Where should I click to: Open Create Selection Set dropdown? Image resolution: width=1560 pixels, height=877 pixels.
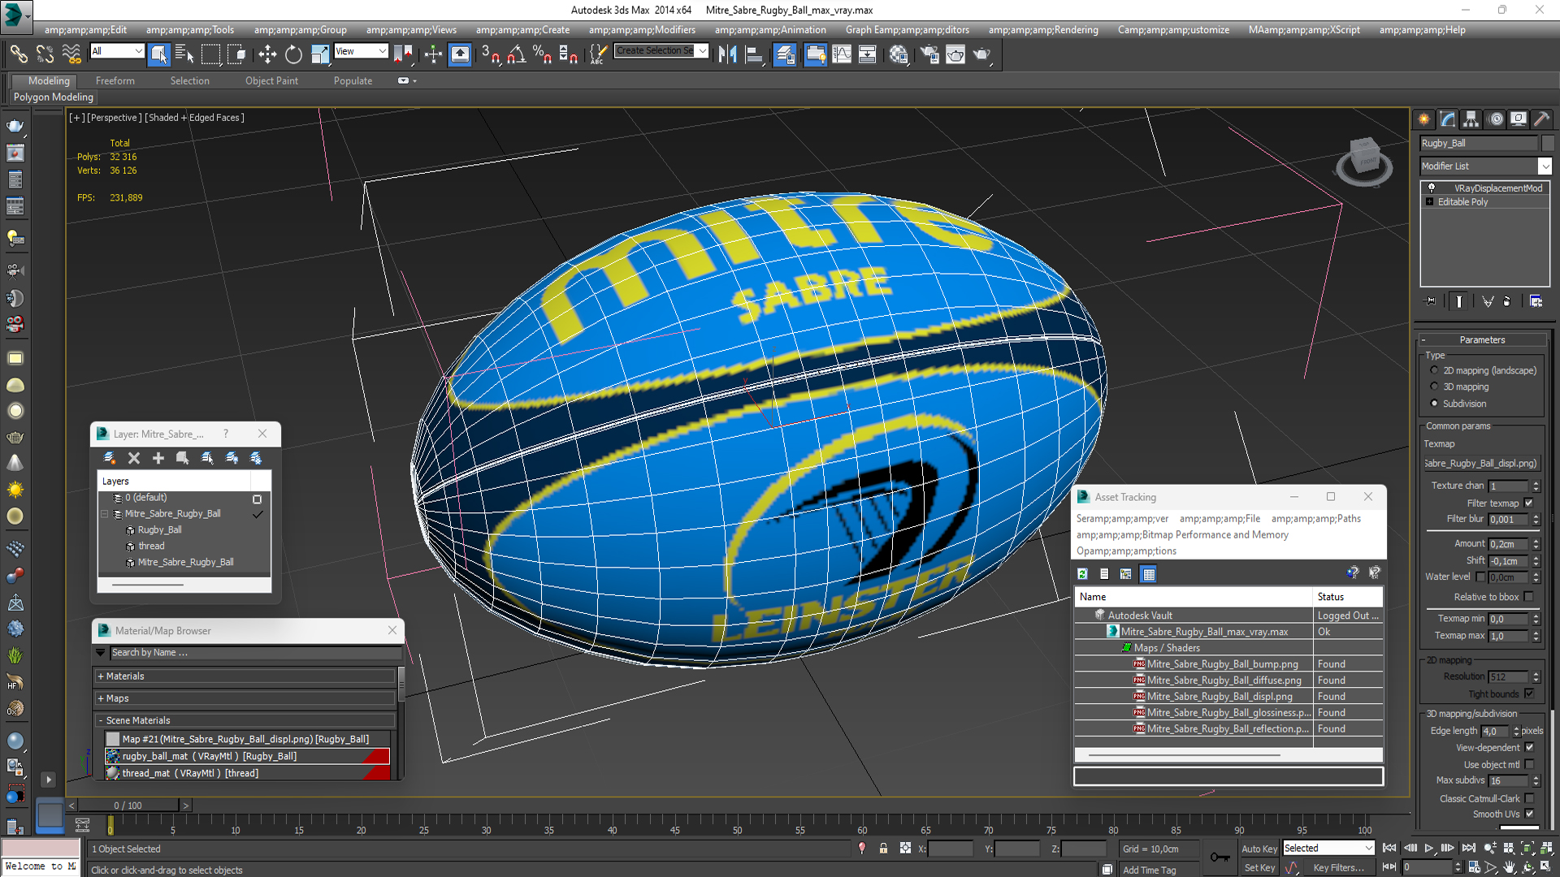[x=661, y=51]
